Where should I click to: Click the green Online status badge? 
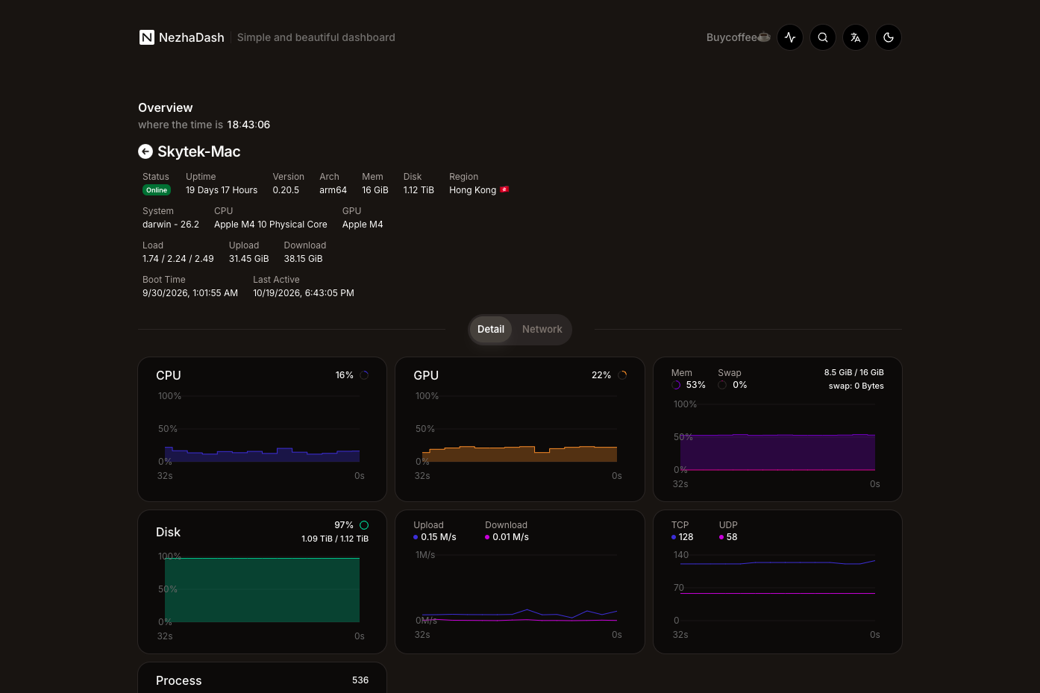coord(157,190)
